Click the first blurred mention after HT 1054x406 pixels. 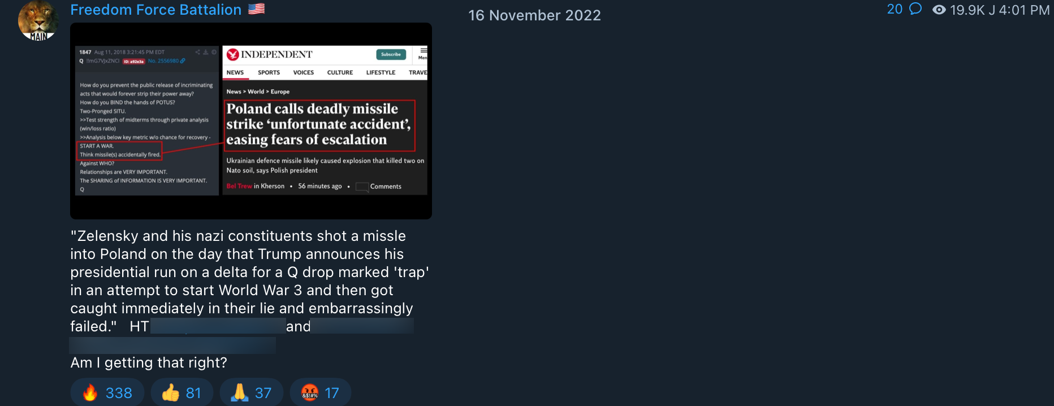[218, 326]
